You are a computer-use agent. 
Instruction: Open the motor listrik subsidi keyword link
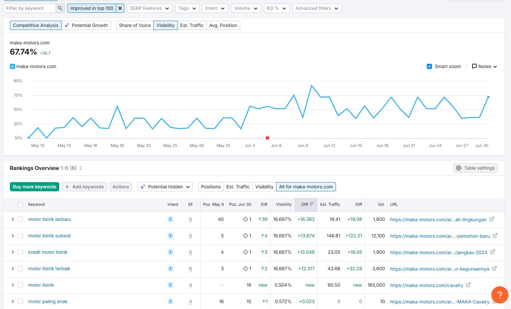49,236
